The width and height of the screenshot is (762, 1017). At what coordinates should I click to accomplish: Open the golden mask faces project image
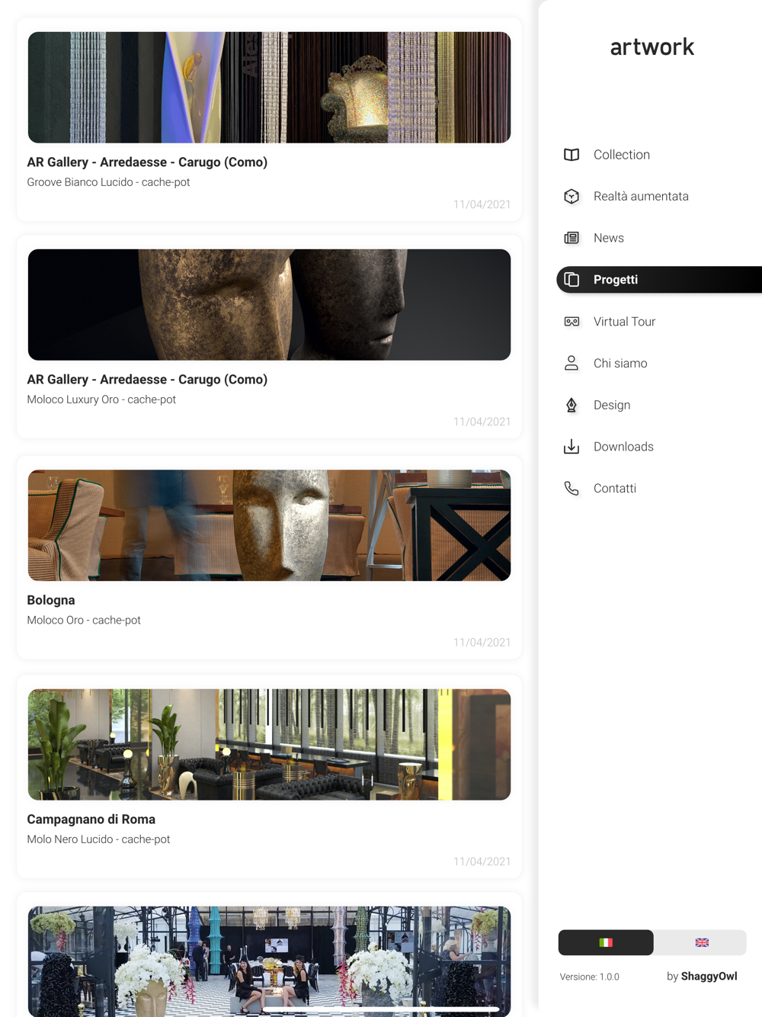click(x=269, y=305)
